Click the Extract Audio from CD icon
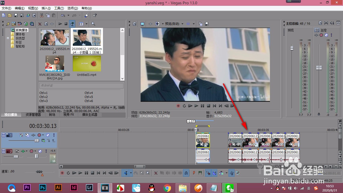Image resolution: width=343 pixels, height=193 pixels. point(26,24)
